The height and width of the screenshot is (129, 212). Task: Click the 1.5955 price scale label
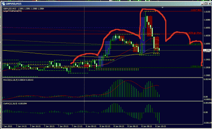click(x=207, y=60)
